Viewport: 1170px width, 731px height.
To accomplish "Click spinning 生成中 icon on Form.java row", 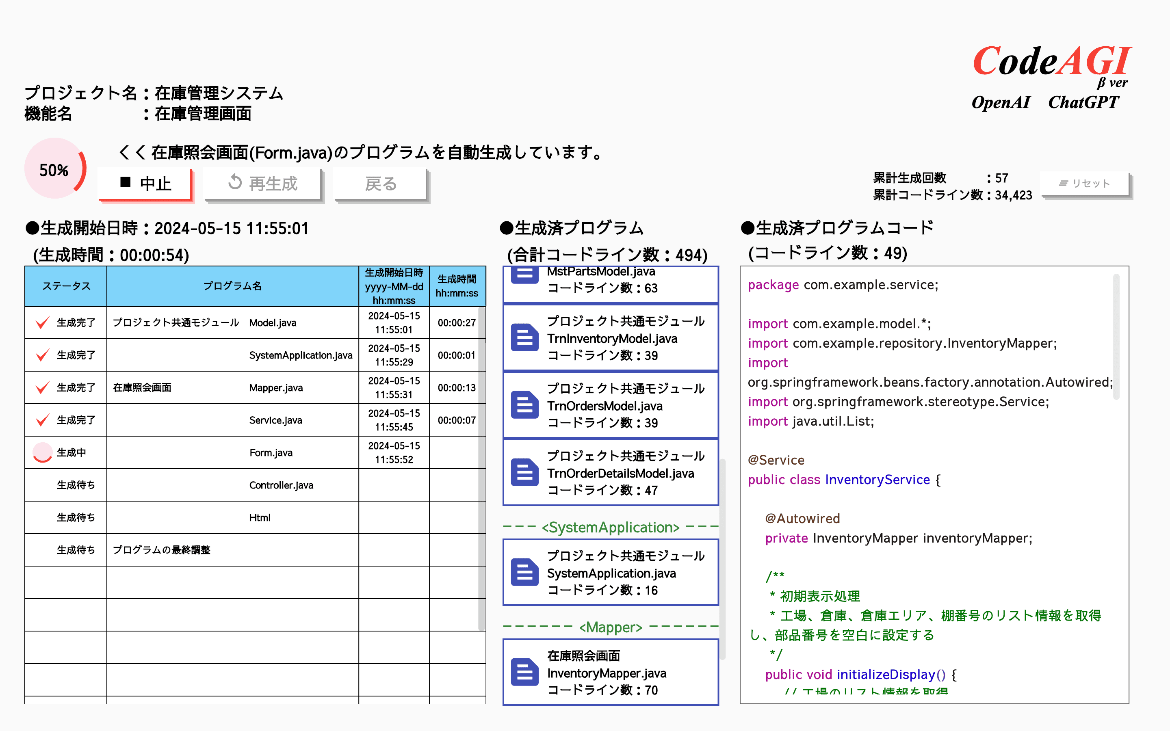I will click(x=43, y=452).
